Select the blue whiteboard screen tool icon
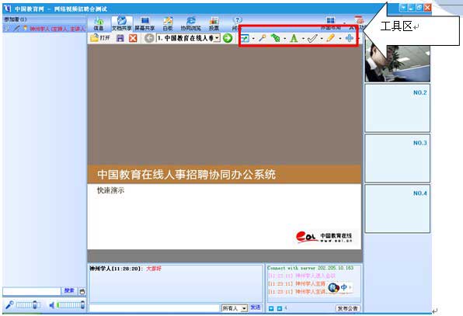463x316 pixels. [x=245, y=38]
